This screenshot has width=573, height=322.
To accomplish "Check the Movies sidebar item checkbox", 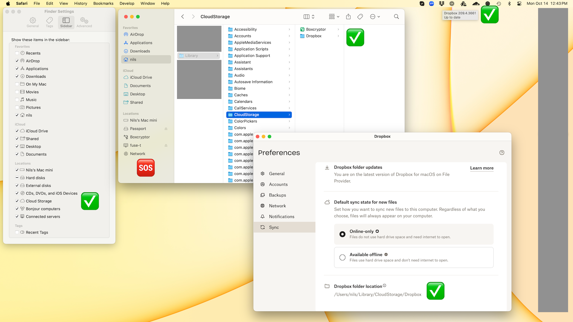I will [17, 92].
